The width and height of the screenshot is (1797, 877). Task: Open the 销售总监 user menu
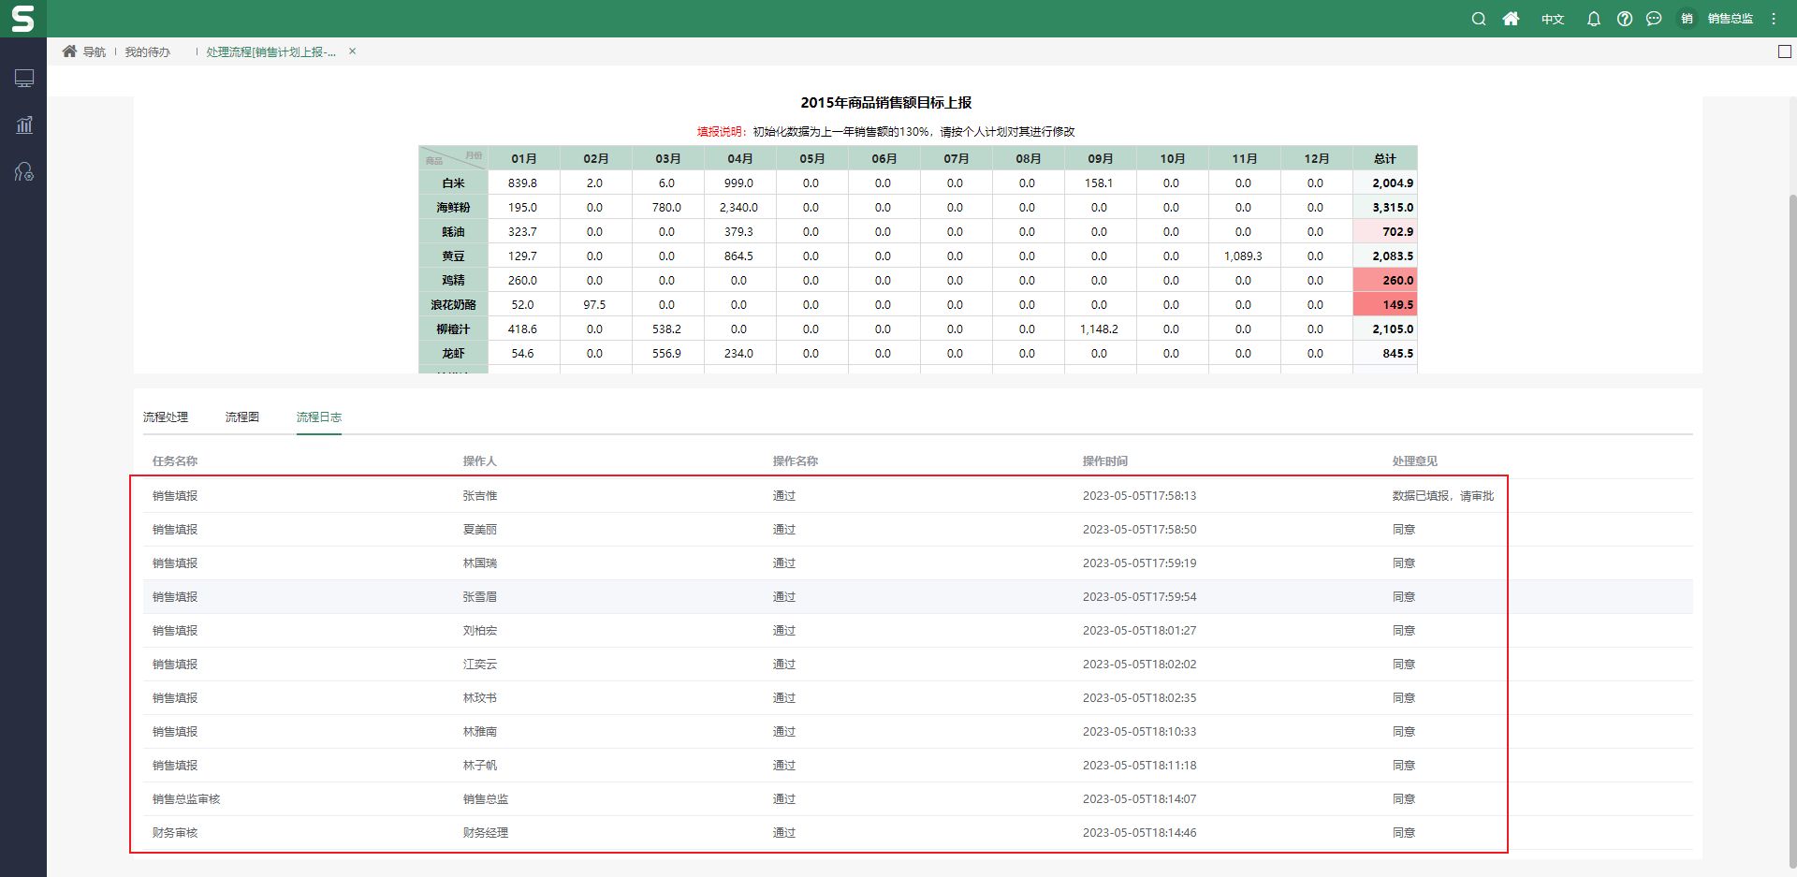[x=1730, y=19]
